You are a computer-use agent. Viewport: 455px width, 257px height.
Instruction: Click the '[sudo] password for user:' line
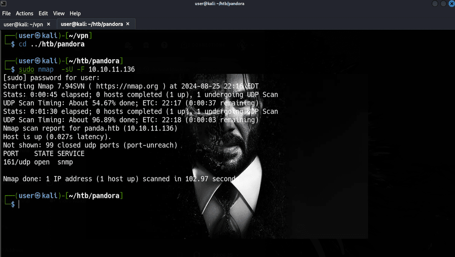[x=51, y=78]
